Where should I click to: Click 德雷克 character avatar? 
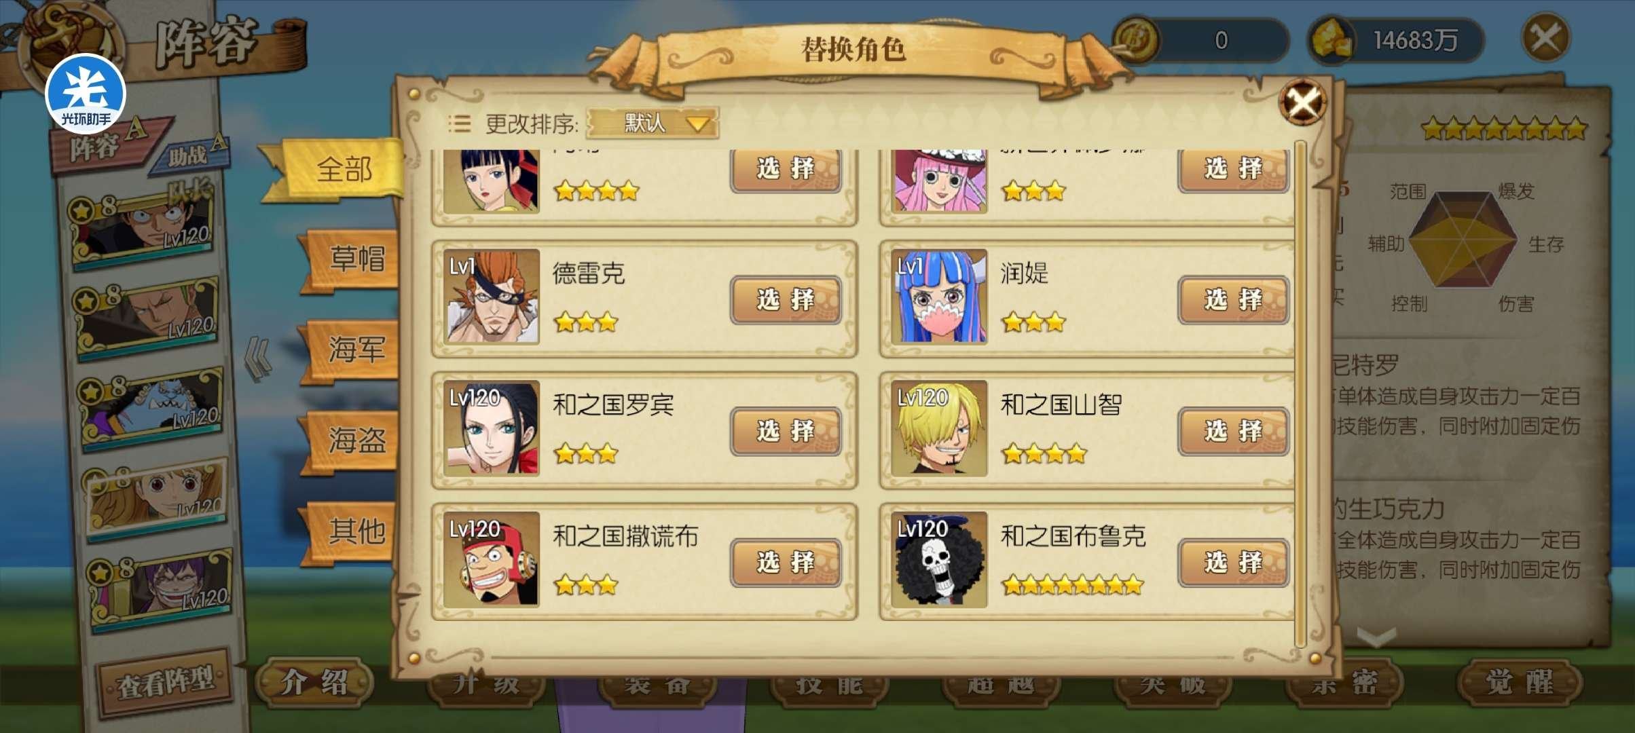tap(492, 297)
